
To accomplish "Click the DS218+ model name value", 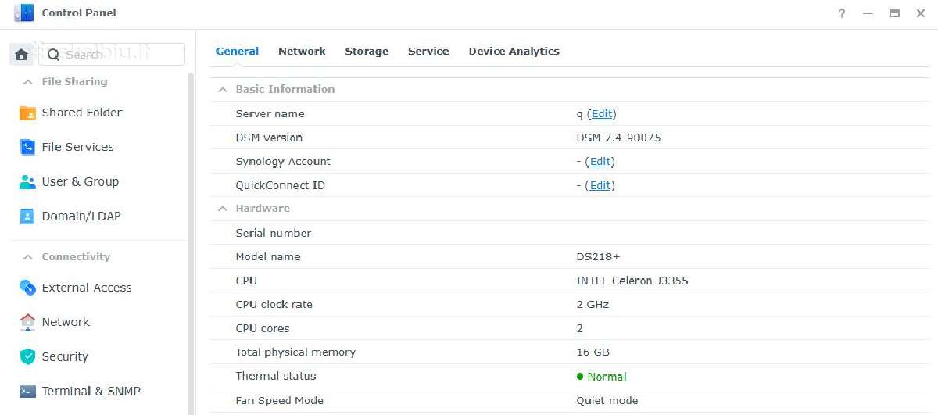I will tap(598, 257).
